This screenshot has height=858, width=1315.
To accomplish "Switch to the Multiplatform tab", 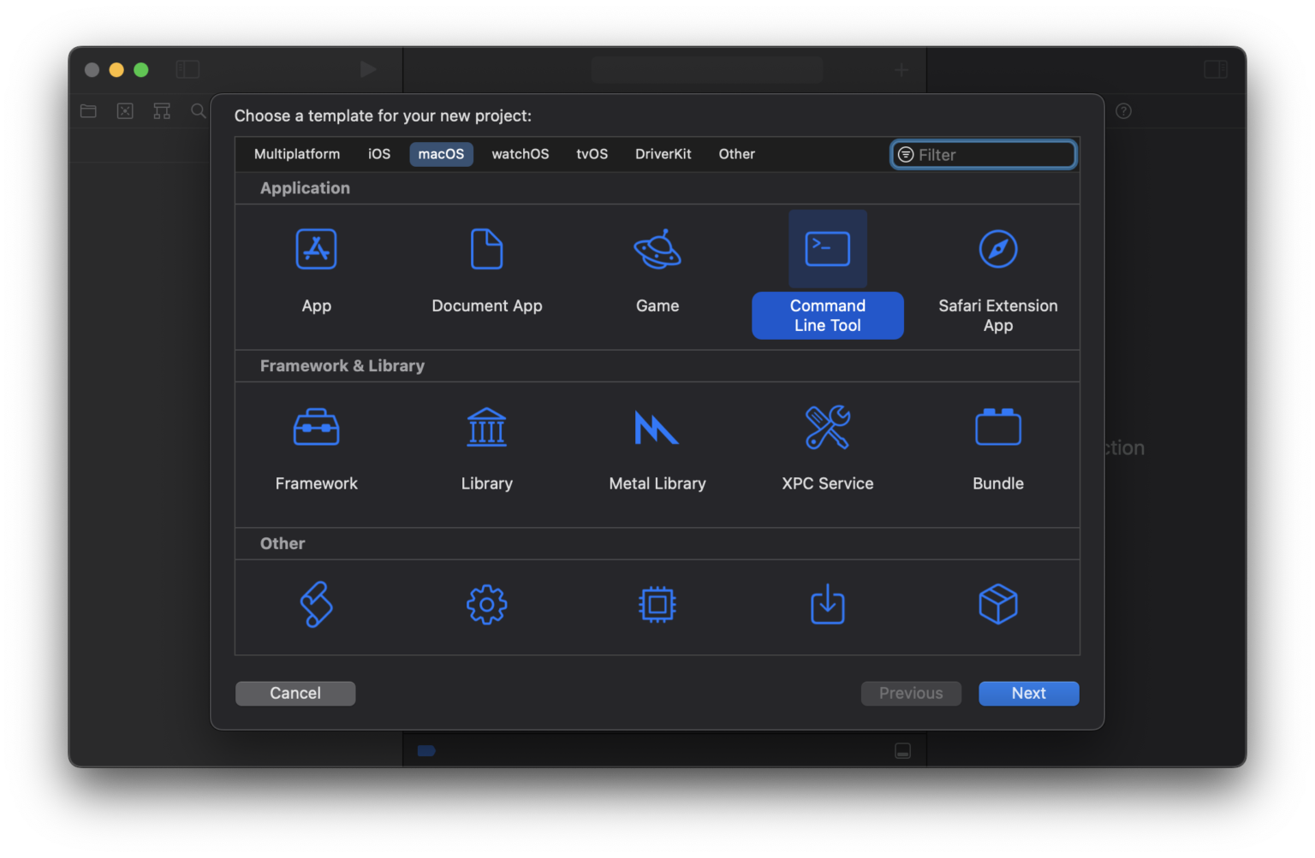I will coord(297,154).
